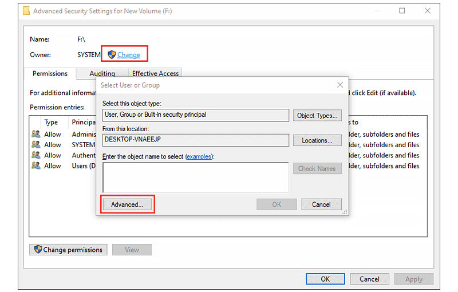The height and width of the screenshot is (292, 458).
Task: Click the Object Types button
Action: tap(317, 116)
